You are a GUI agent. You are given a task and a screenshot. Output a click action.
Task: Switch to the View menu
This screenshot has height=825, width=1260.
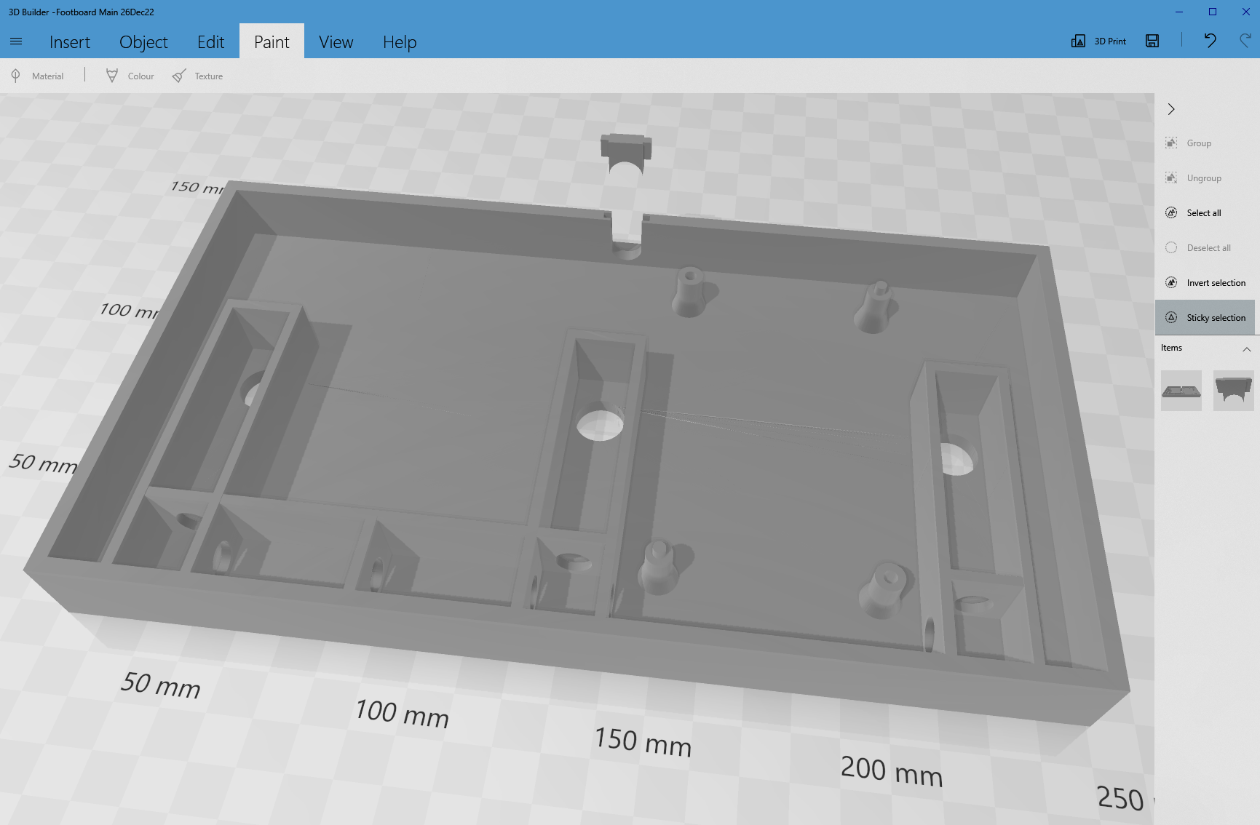(336, 41)
